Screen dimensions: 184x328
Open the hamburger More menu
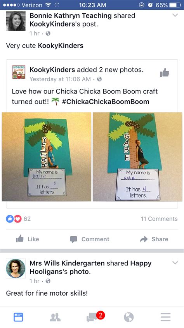point(166,317)
